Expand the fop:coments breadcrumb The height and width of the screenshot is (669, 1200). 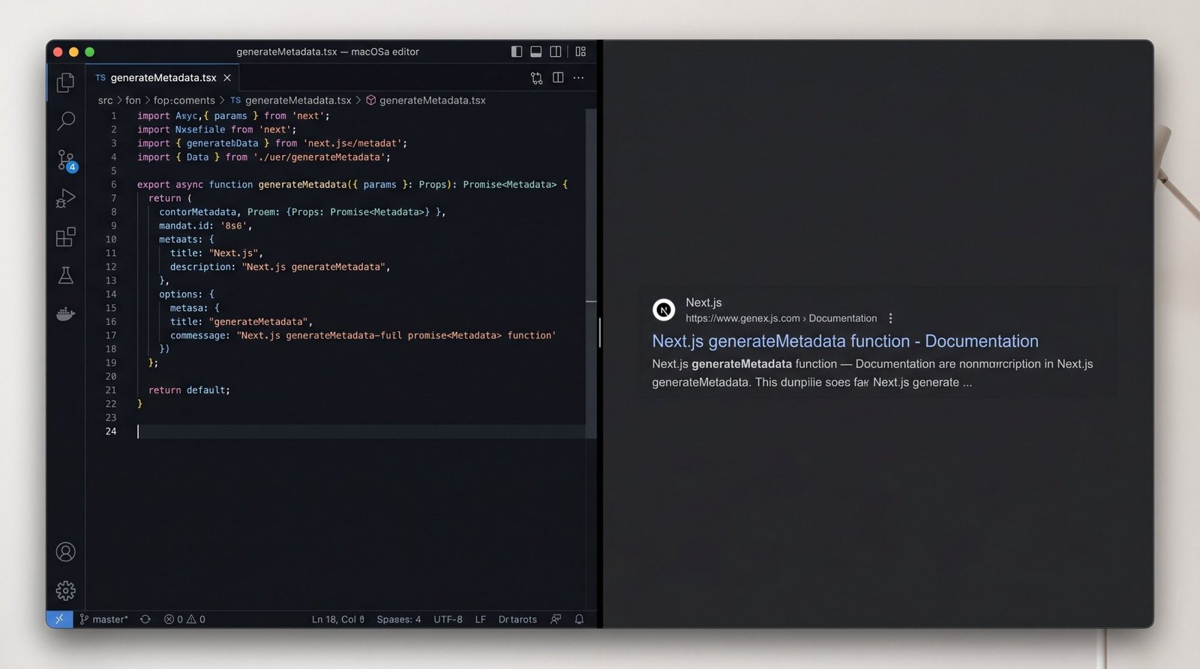pos(184,100)
